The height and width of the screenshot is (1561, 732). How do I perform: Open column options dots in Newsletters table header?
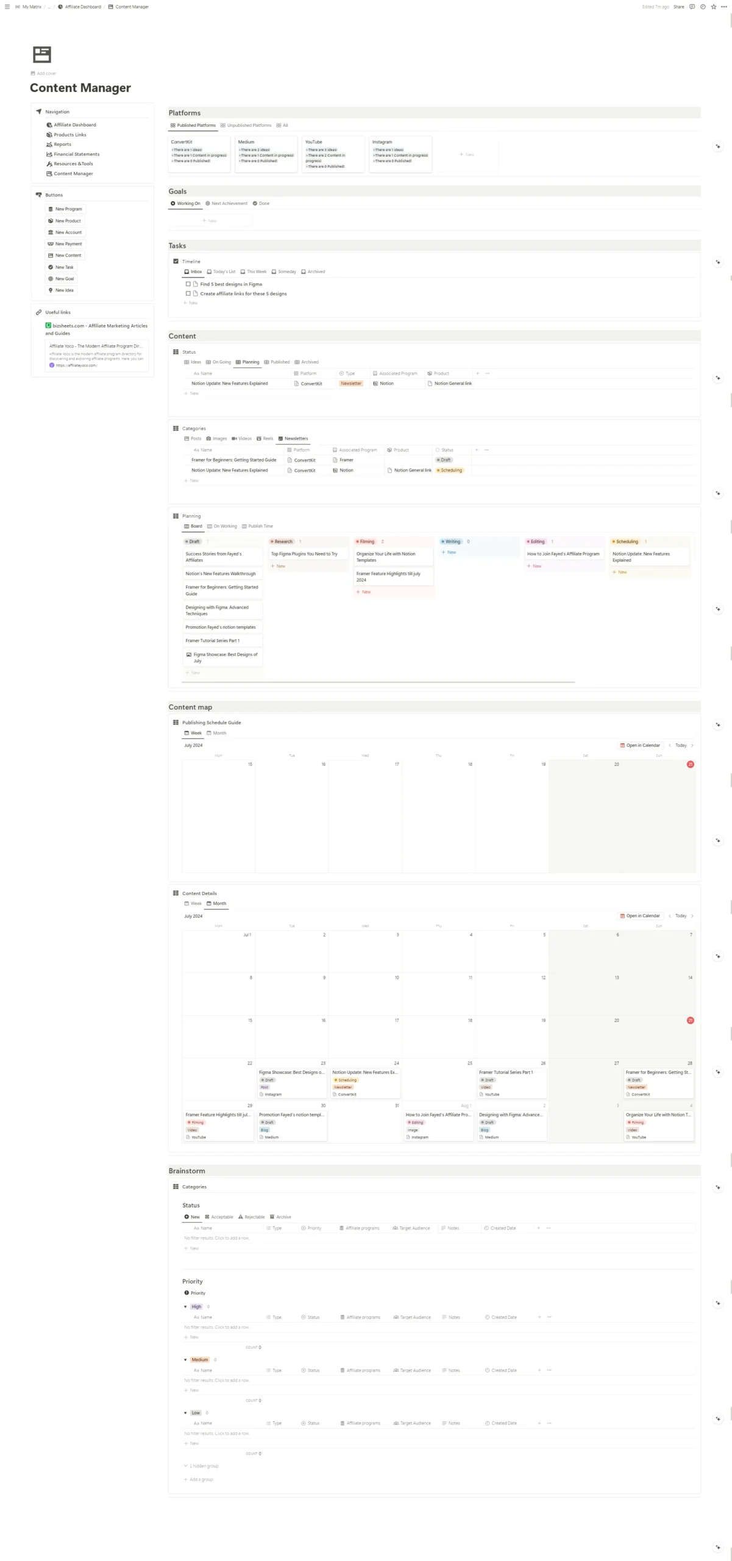click(x=486, y=450)
